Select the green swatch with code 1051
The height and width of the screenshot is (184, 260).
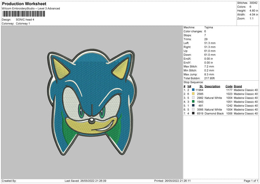(193, 101)
